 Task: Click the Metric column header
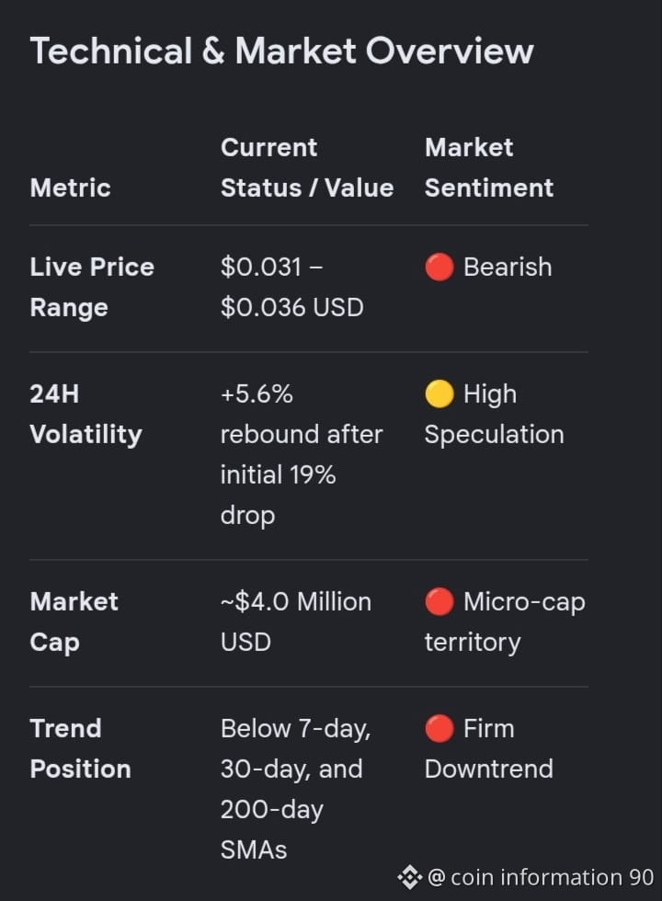70,188
